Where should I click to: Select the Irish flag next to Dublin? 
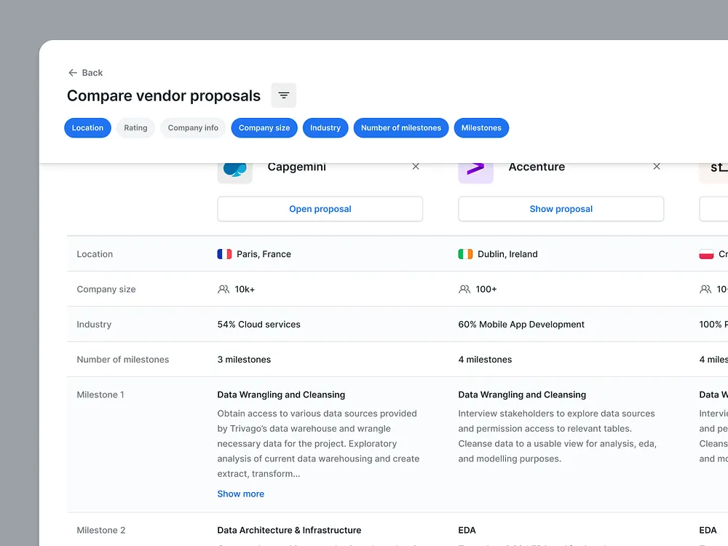click(464, 253)
